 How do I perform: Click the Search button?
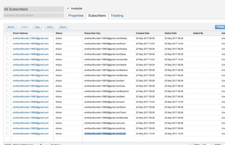11,27
